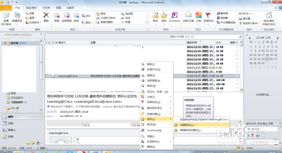
Task: Select Quick Print in the context menu
Action: click(157, 69)
